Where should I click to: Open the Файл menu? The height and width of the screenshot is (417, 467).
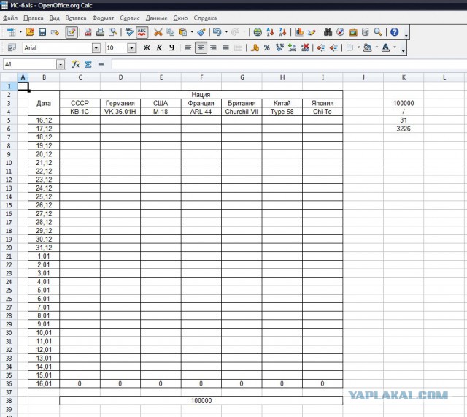[10, 18]
